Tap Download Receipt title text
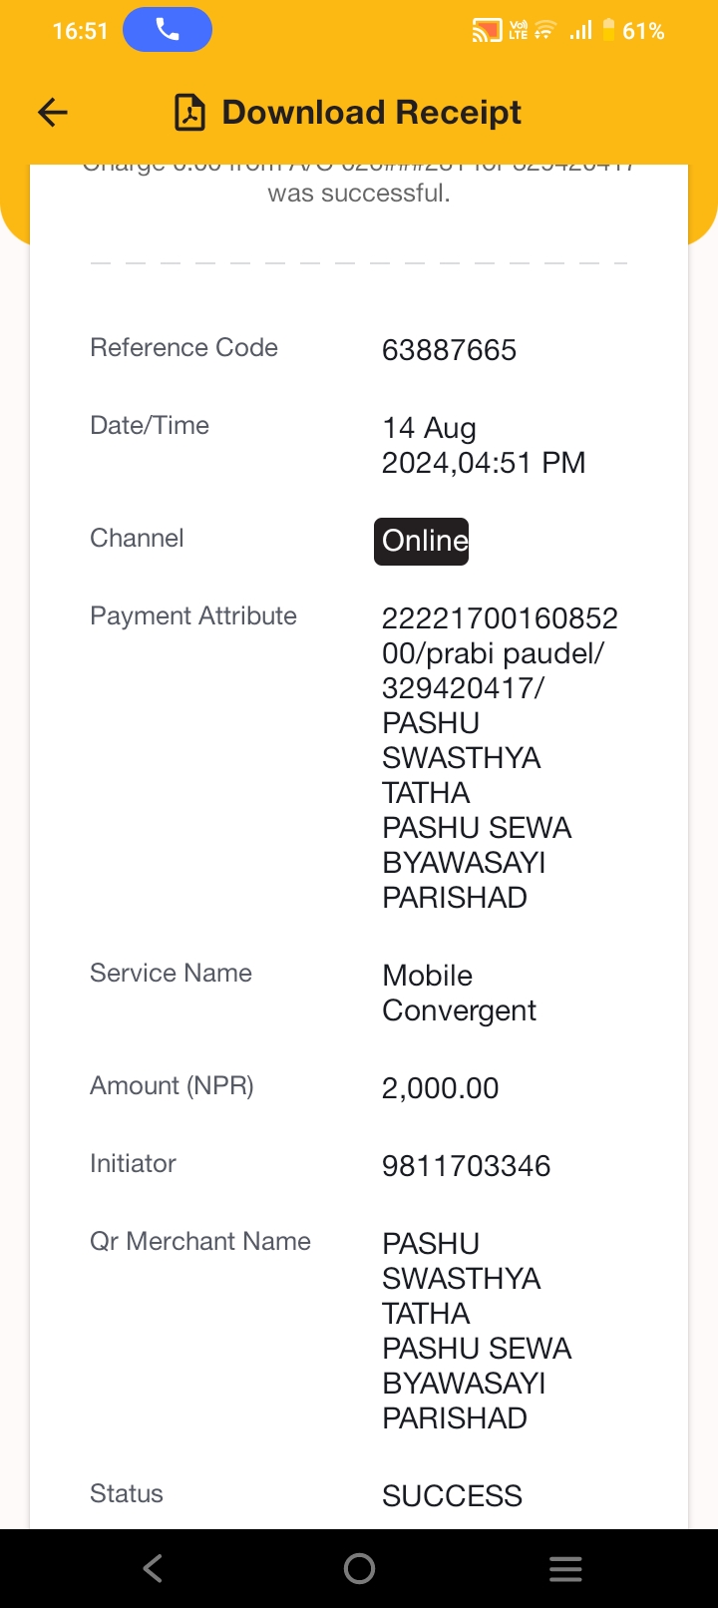The height and width of the screenshot is (1608, 718). click(371, 113)
